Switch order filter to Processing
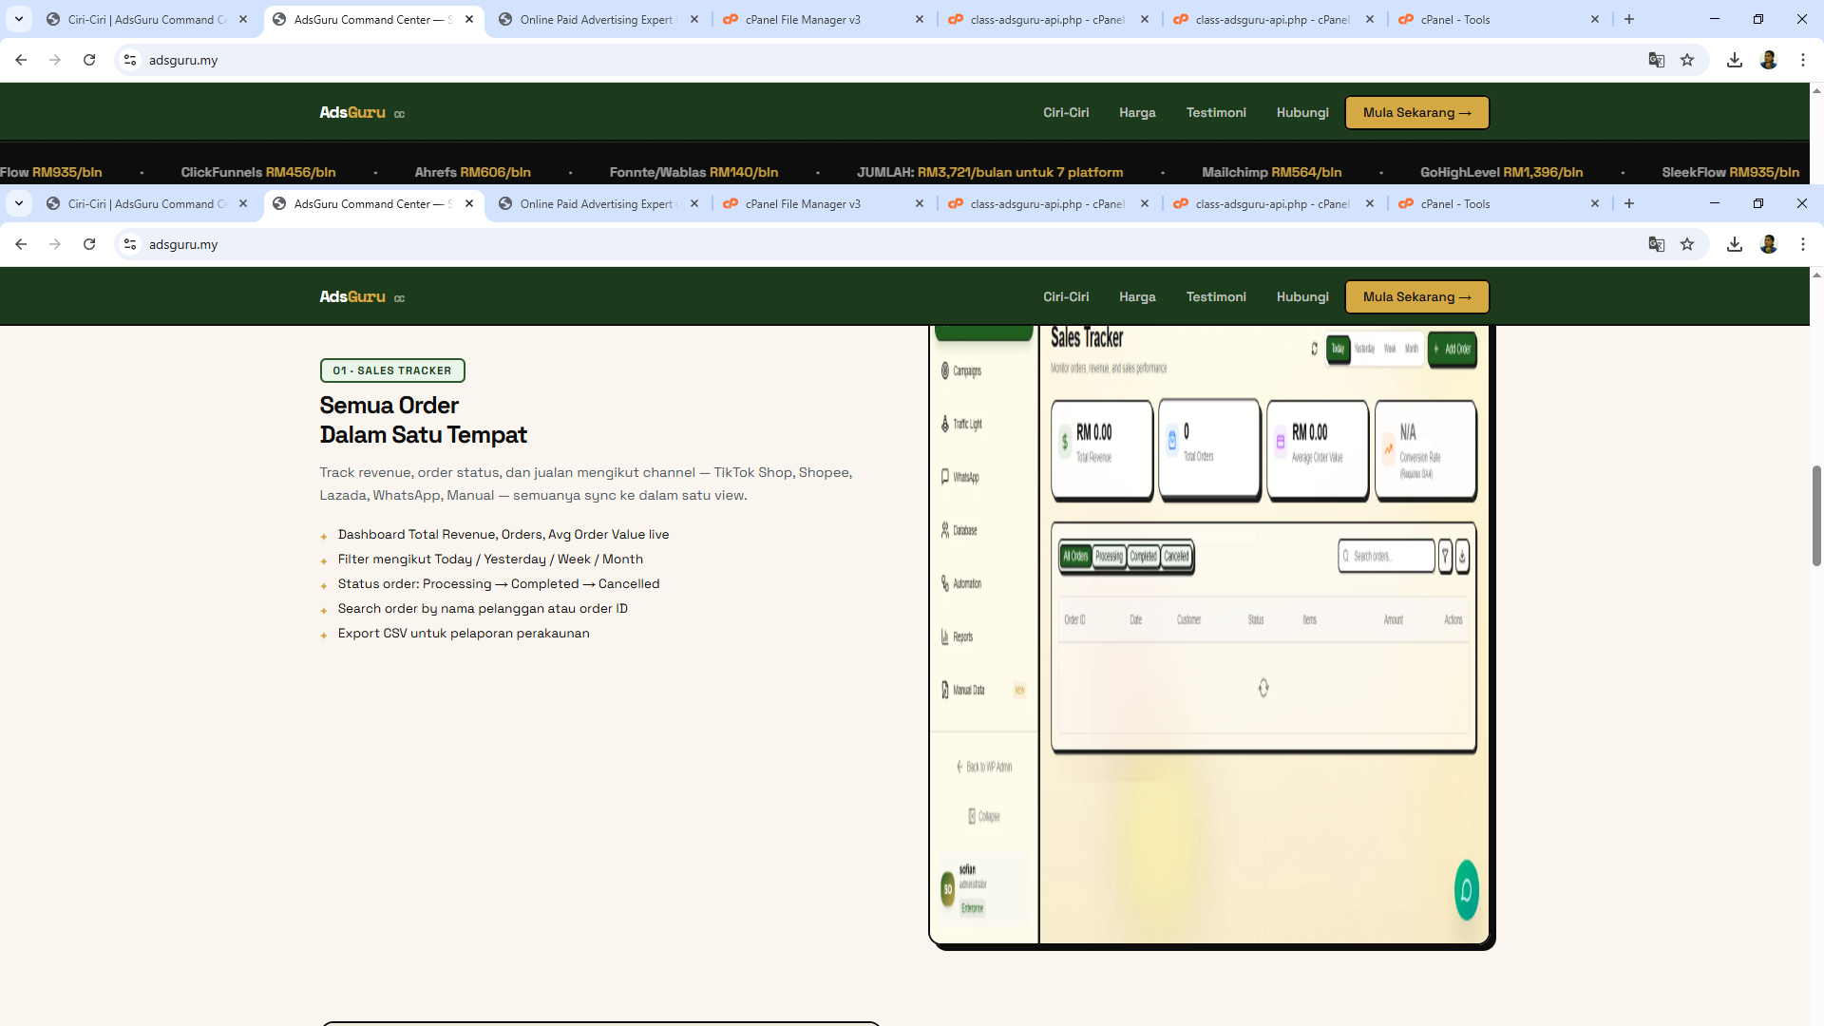This screenshot has height=1026, width=1824. [x=1109, y=557]
